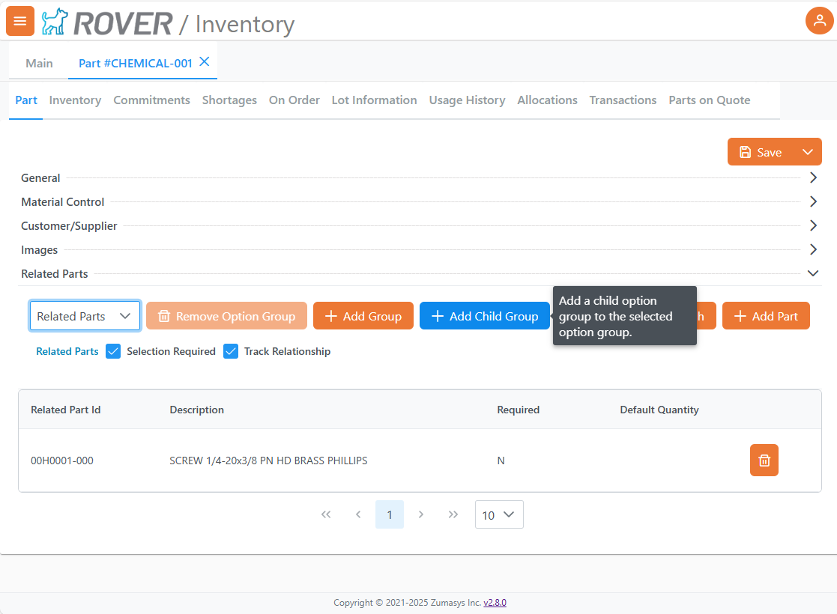The height and width of the screenshot is (614, 837).
Task: Go to the first page of results
Action: click(x=326, y=514)
